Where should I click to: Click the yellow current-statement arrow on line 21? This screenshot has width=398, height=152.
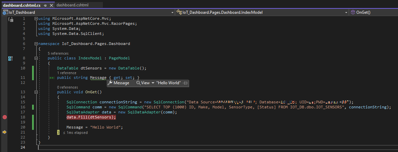tap(4, 132)
